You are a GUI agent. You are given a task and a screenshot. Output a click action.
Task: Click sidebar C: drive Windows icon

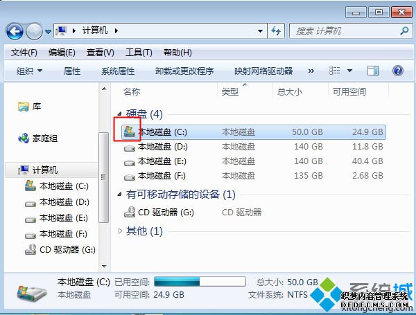[31, 186]
